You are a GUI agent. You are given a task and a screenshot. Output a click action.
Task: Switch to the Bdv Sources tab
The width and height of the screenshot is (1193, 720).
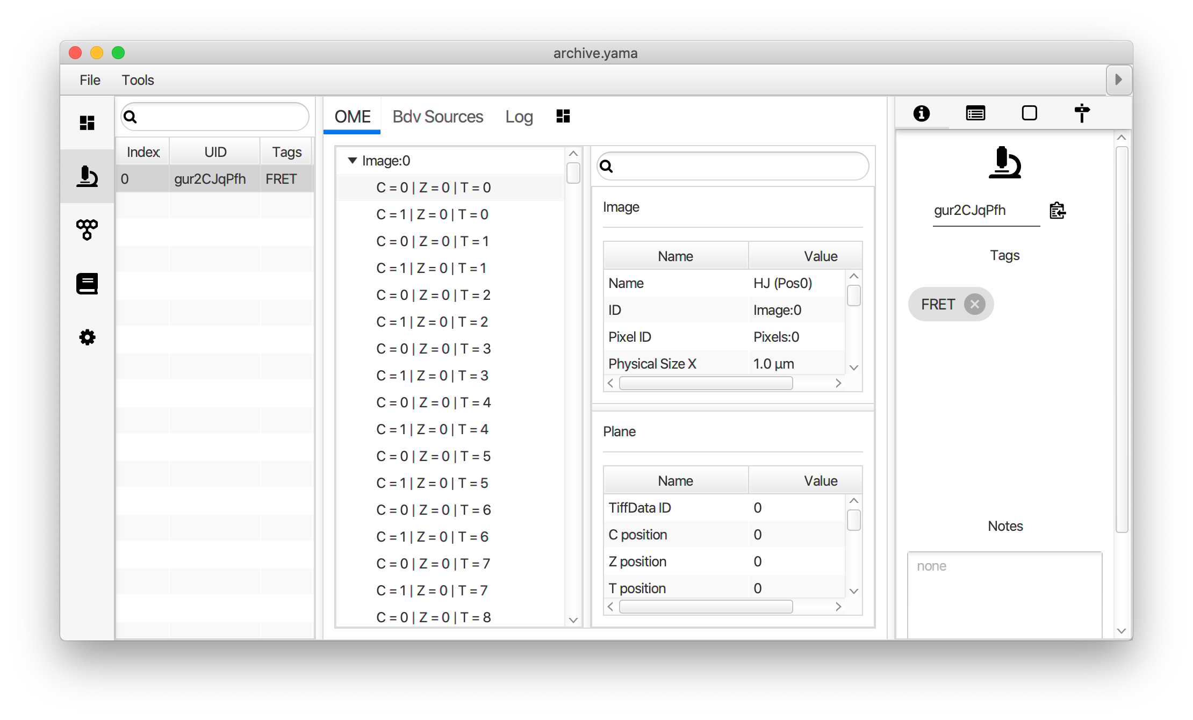(x=437, y=117)
